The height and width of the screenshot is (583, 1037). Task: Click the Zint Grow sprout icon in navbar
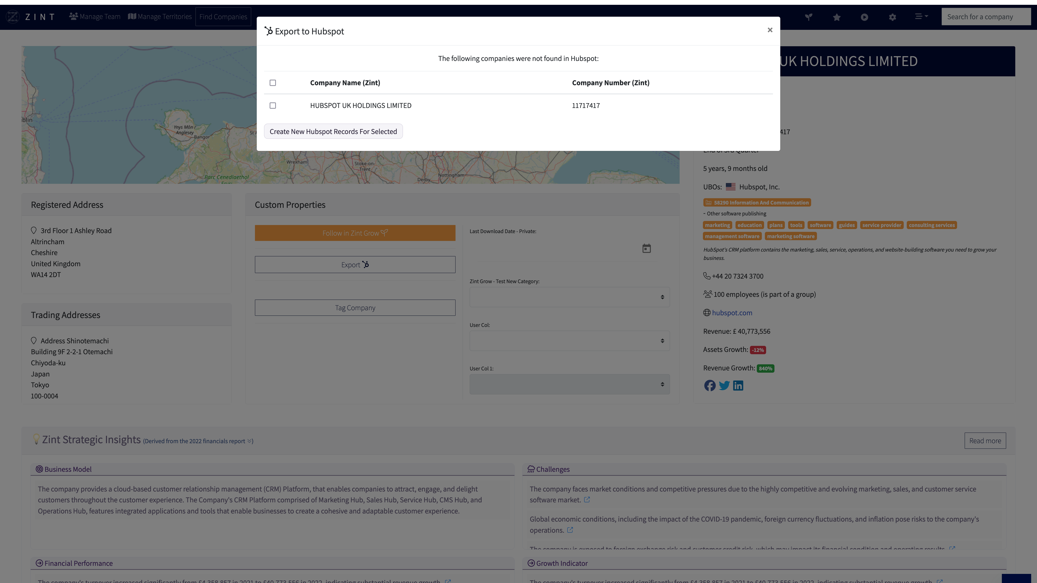click(x=808, y=17)
